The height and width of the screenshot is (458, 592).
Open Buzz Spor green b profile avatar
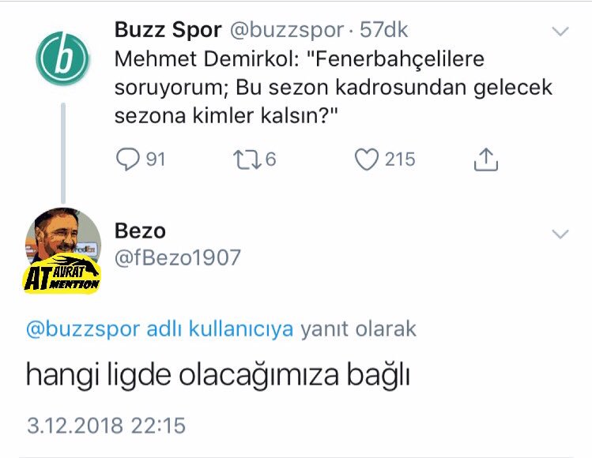pyautogui.click(x=62, y=58)
